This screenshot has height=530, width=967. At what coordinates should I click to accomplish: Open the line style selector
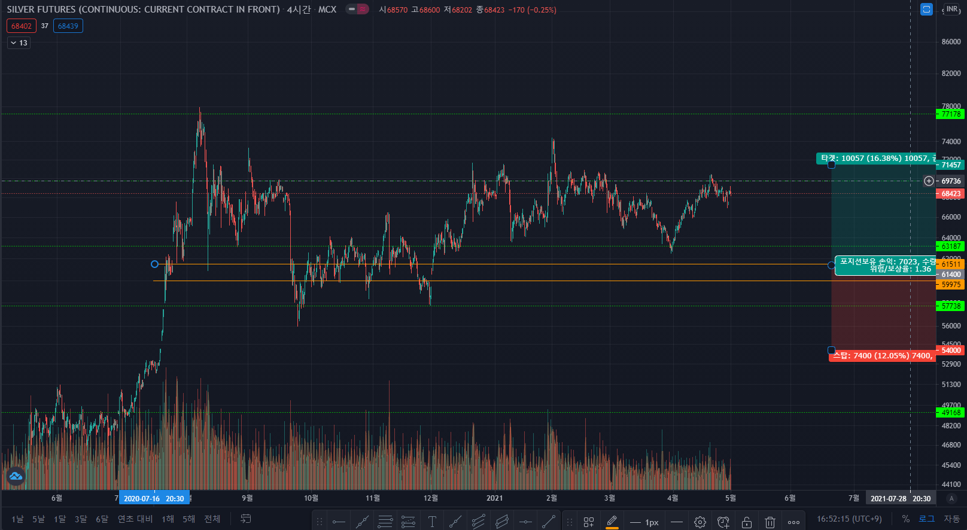[677, 522]
